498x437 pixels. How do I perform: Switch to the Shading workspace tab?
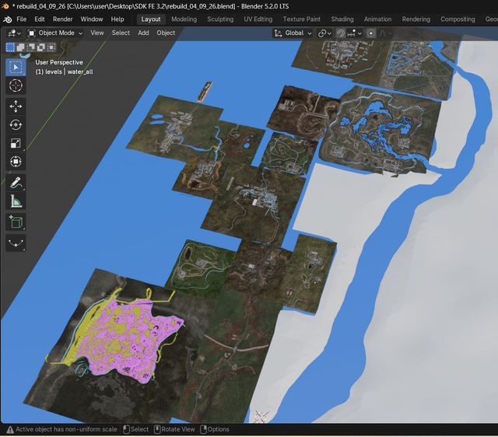coord(342,19)
